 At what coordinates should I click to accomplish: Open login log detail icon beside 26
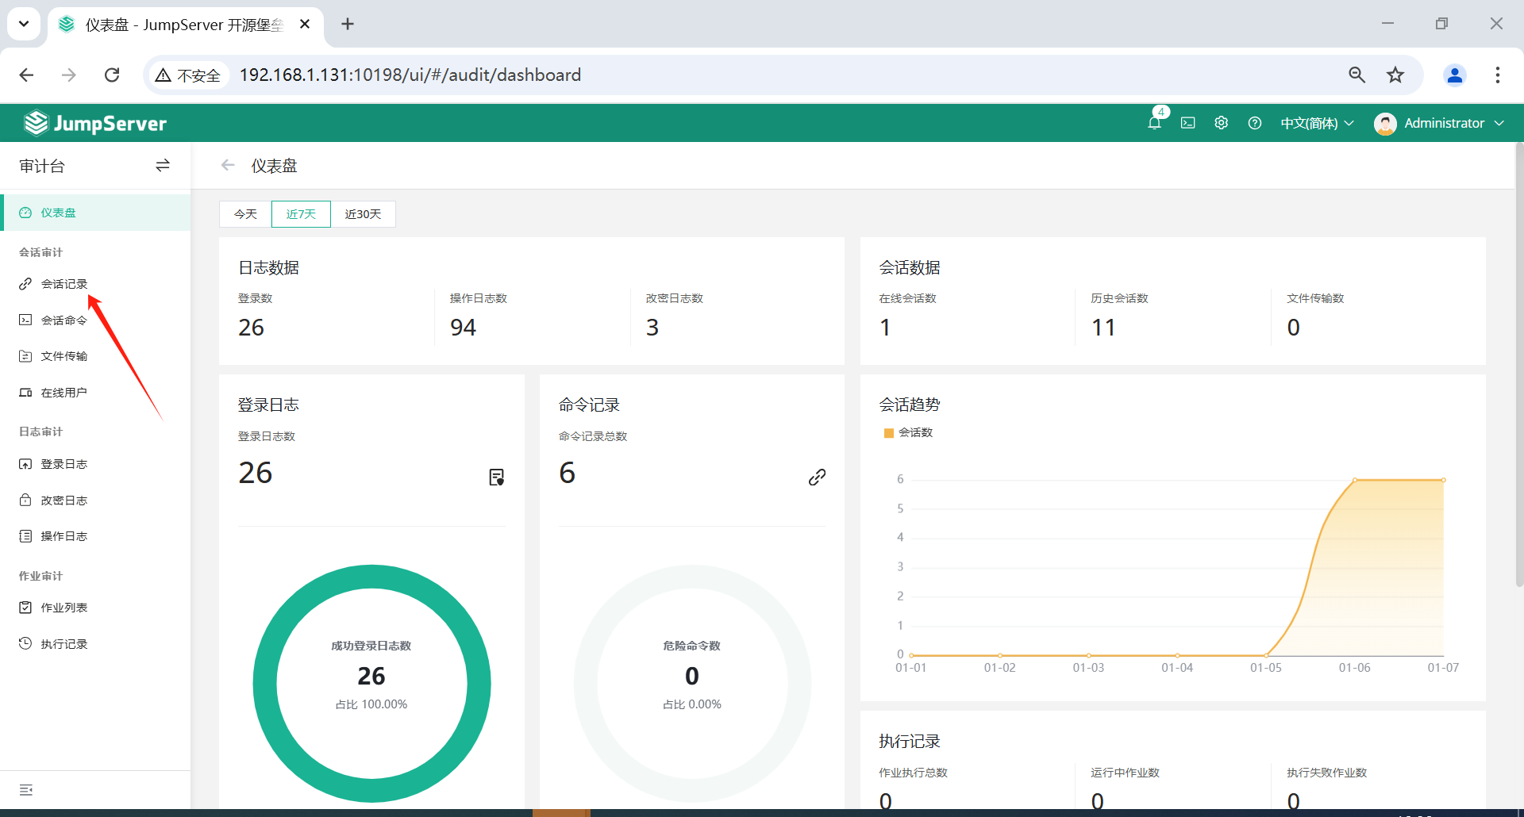pyautogui.click(x=497, y=477)
